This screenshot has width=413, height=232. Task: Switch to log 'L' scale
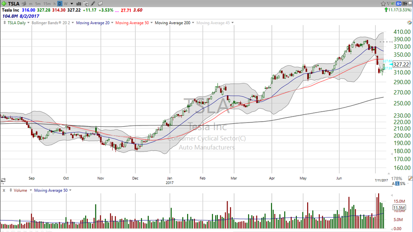[397, 183]
